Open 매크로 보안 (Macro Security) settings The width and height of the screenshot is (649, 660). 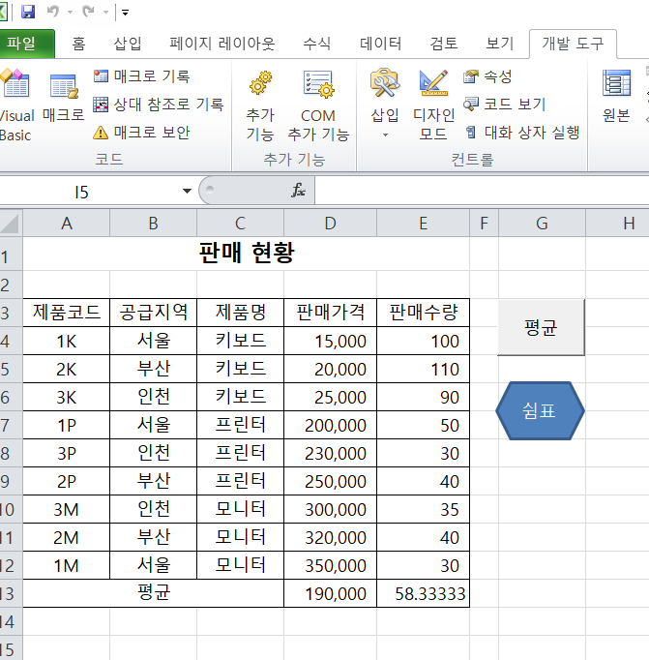click(x=141, y=133)
